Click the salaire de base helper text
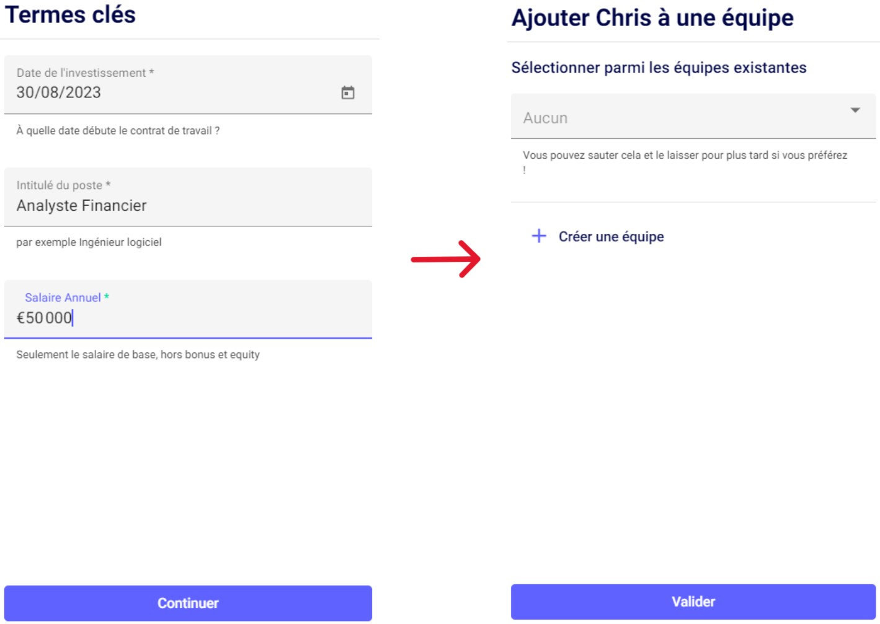The height and width of the screenshot is (624, 880). tap(138, 355)
